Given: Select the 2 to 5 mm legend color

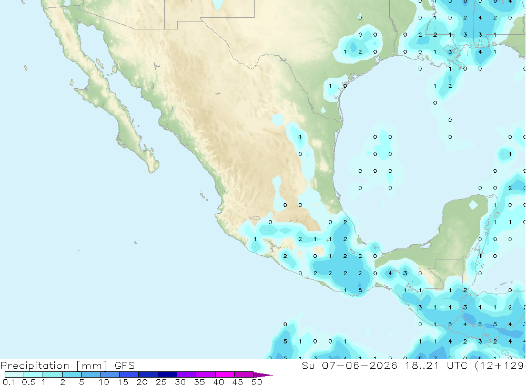Looking at the screenshot, I should click(72, 374).
